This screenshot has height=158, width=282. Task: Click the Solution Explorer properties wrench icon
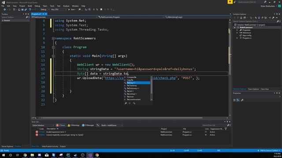(x=273, y=18)
